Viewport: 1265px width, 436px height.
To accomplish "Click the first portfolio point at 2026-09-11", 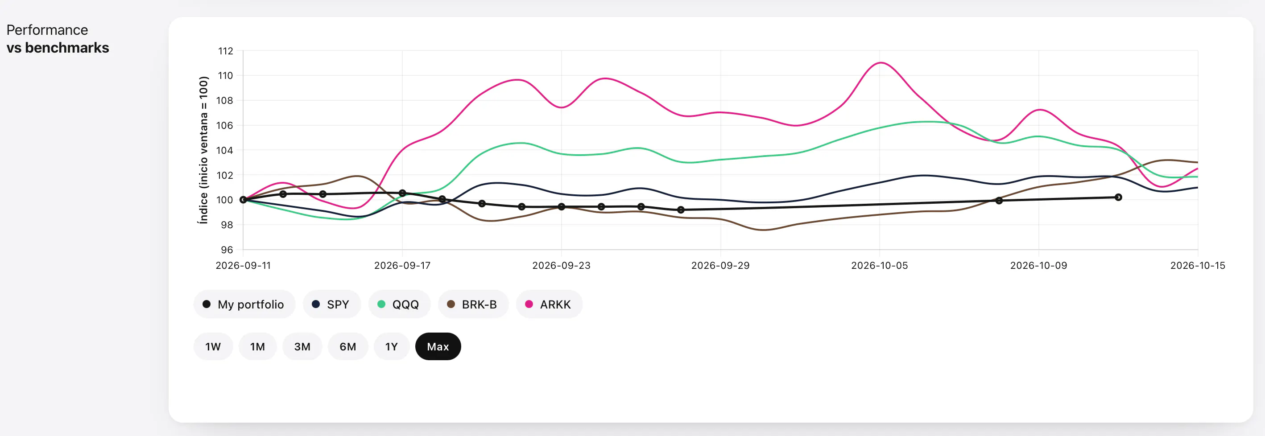I will [243, 200].
